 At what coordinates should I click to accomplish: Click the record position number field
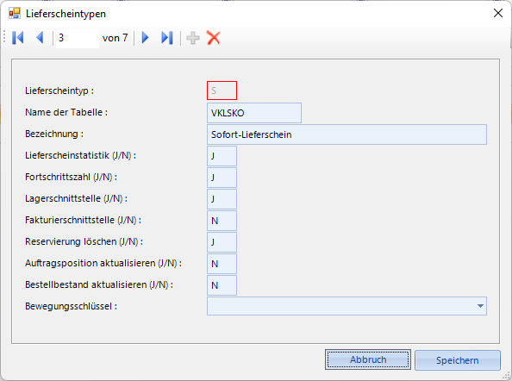(x=78, y=38)
